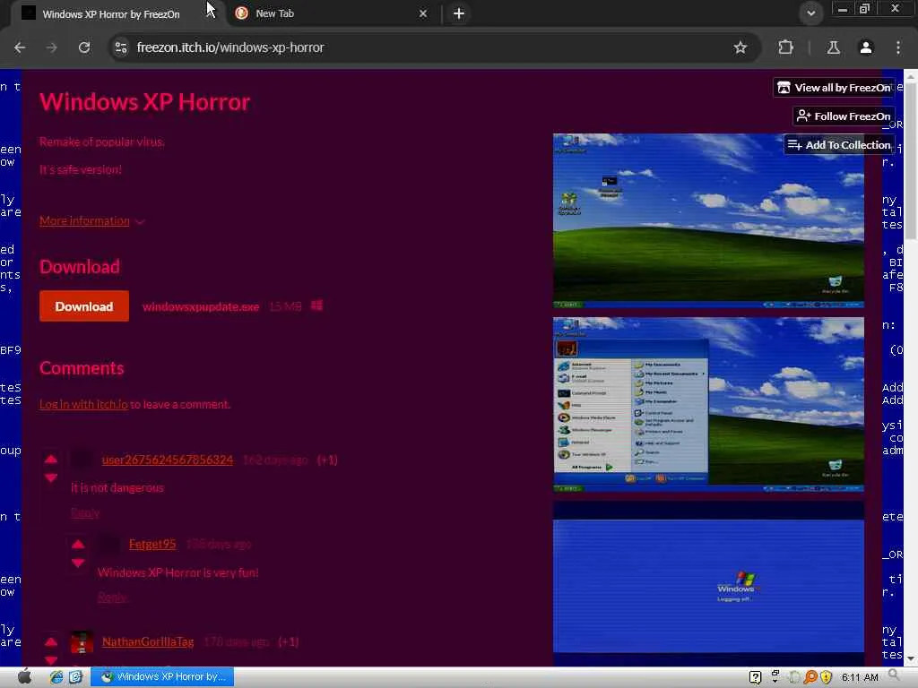
Task: Open Chrome three-dot menu
Action: [898, 48]
